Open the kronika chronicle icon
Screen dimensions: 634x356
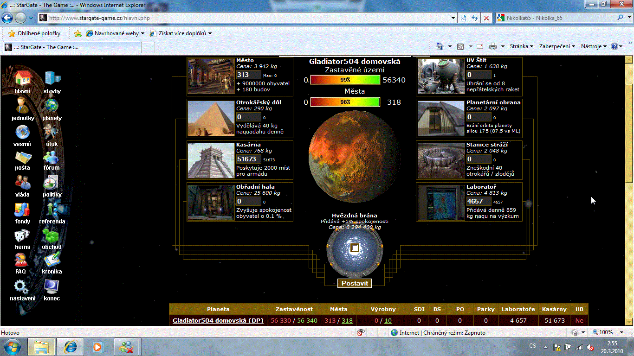point(52,261)
